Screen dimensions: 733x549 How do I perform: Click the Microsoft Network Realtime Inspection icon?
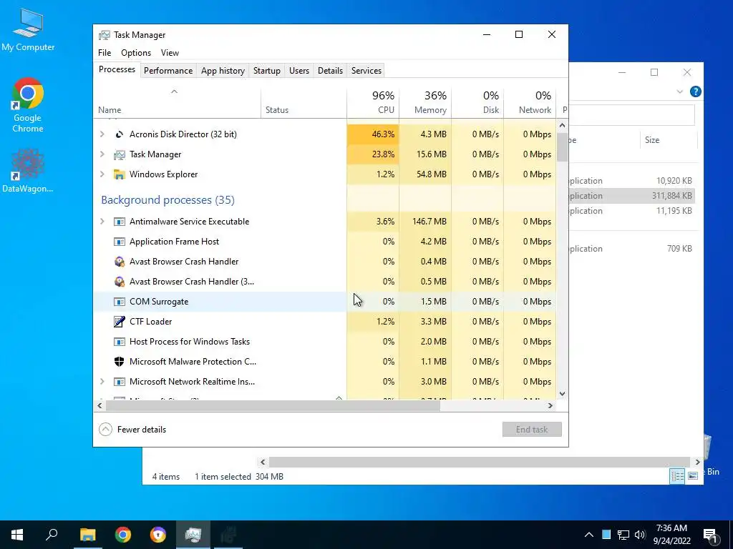[x=120, y=382]
